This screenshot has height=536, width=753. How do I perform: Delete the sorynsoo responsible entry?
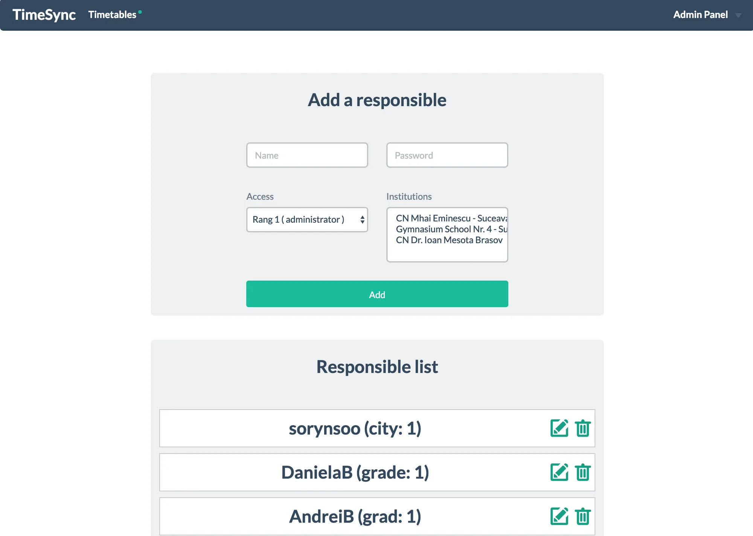click(x=583, y=428)
